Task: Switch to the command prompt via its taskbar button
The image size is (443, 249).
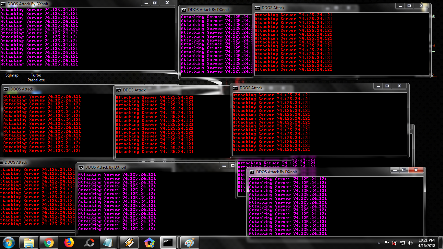Action: 168,243
